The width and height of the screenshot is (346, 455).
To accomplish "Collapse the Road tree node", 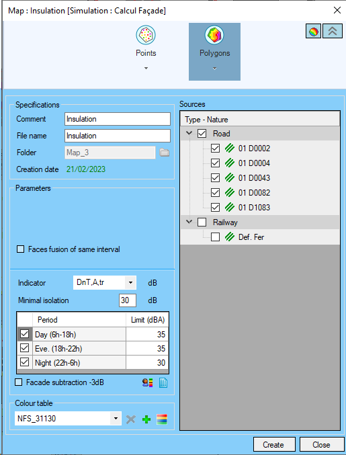I will pos(189,133).
